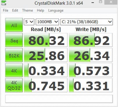Expand the 1000MB test size dropdown
This screenshot has height=107, width=118.
pos(47,22)
